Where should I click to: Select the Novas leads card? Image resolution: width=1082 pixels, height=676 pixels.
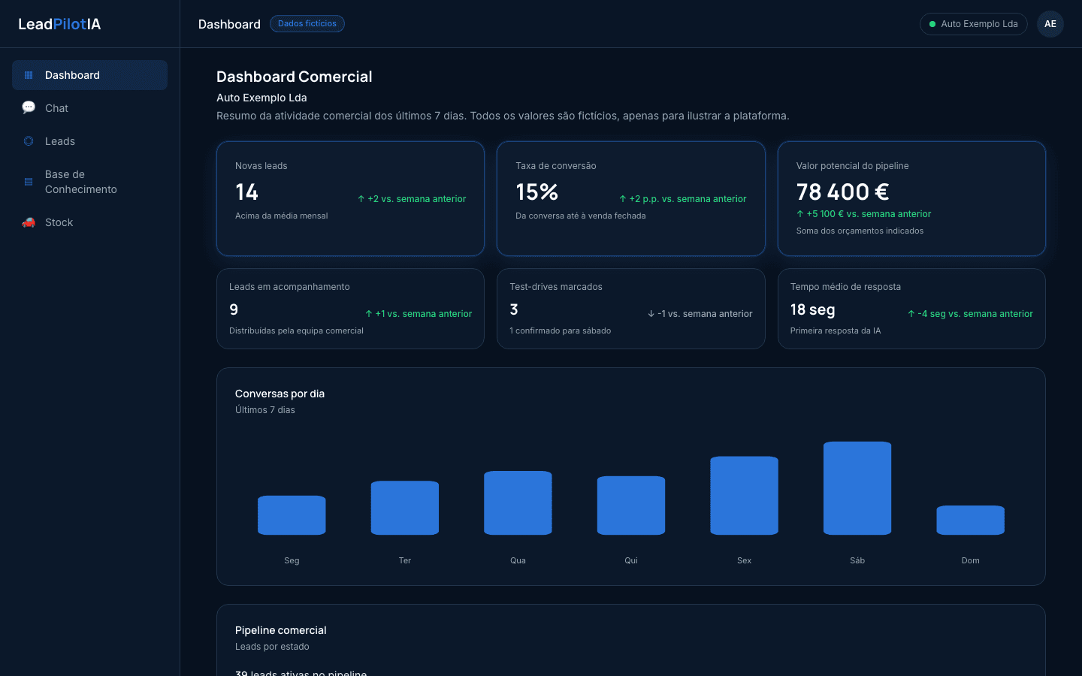(x=350, y=198)
